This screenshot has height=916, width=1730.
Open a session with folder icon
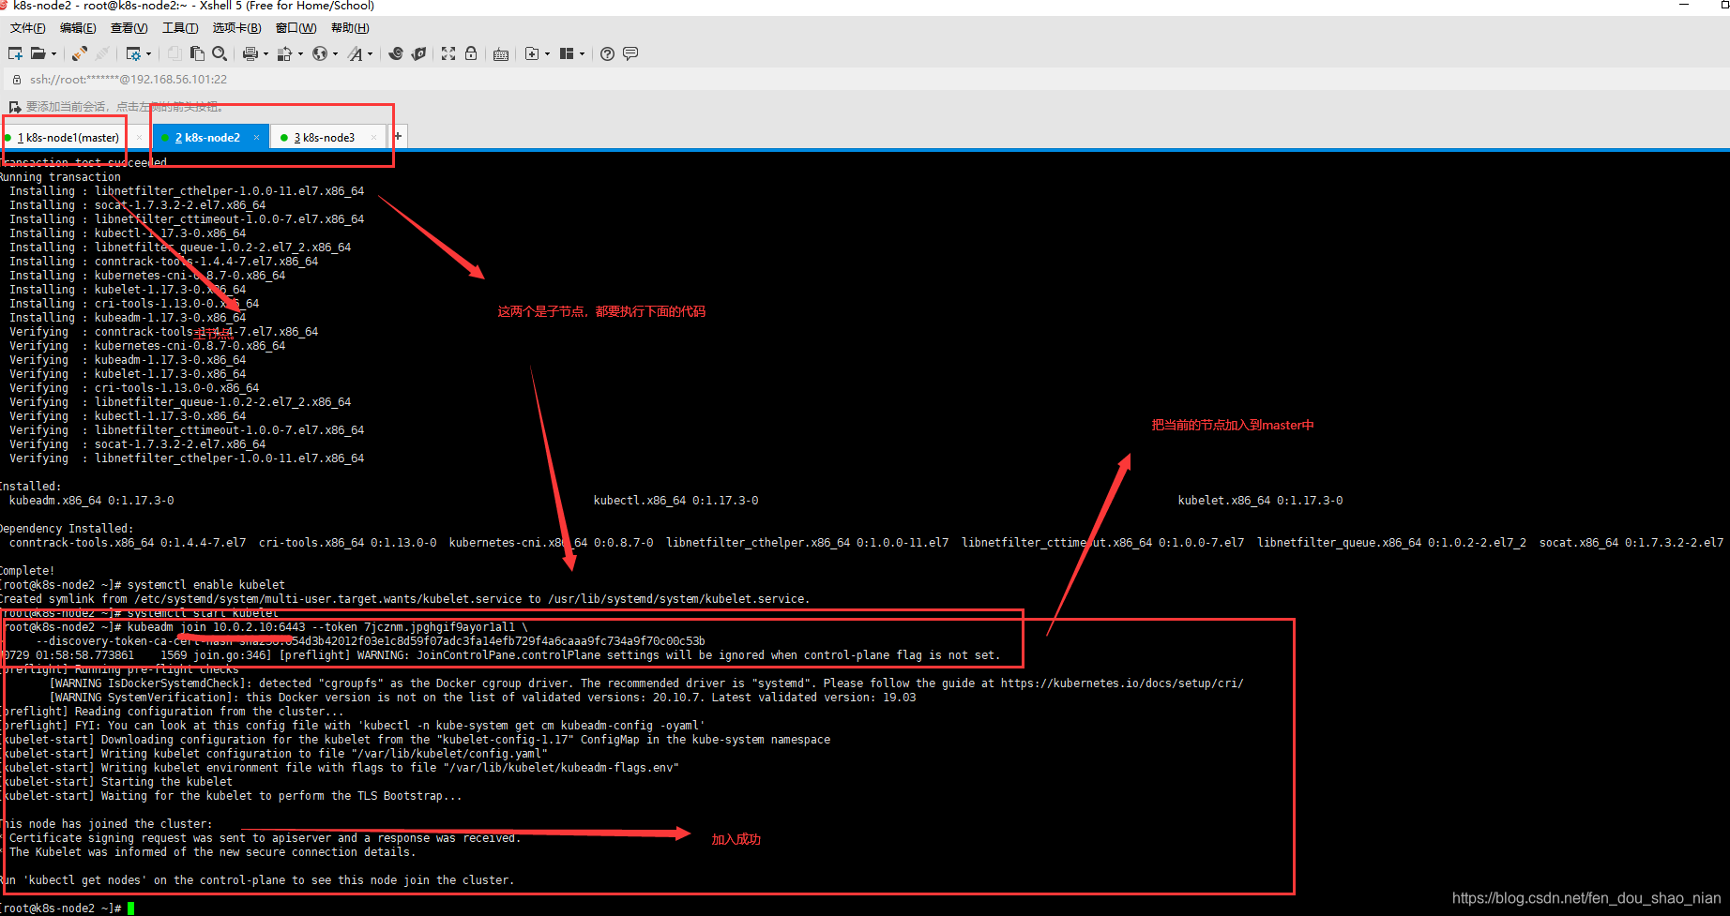tap(38, 53)
